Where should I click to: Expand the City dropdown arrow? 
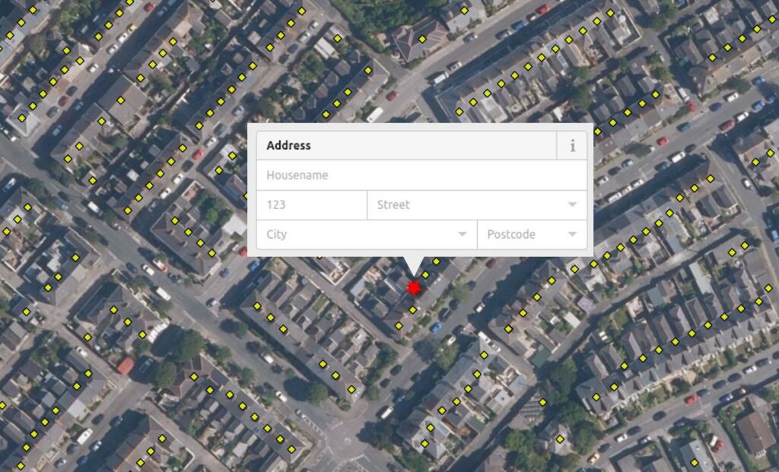[462, 234]
